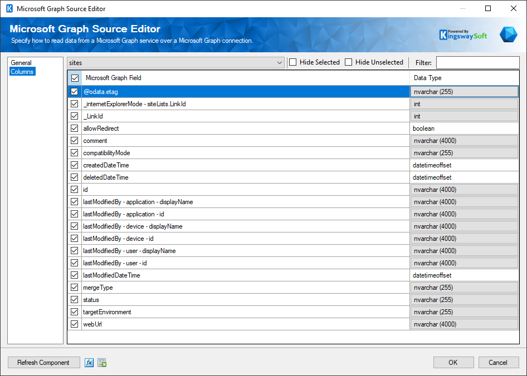Select the Columns page in sidebar
Viewport: 527px width, 376px height.
point(22,71)
